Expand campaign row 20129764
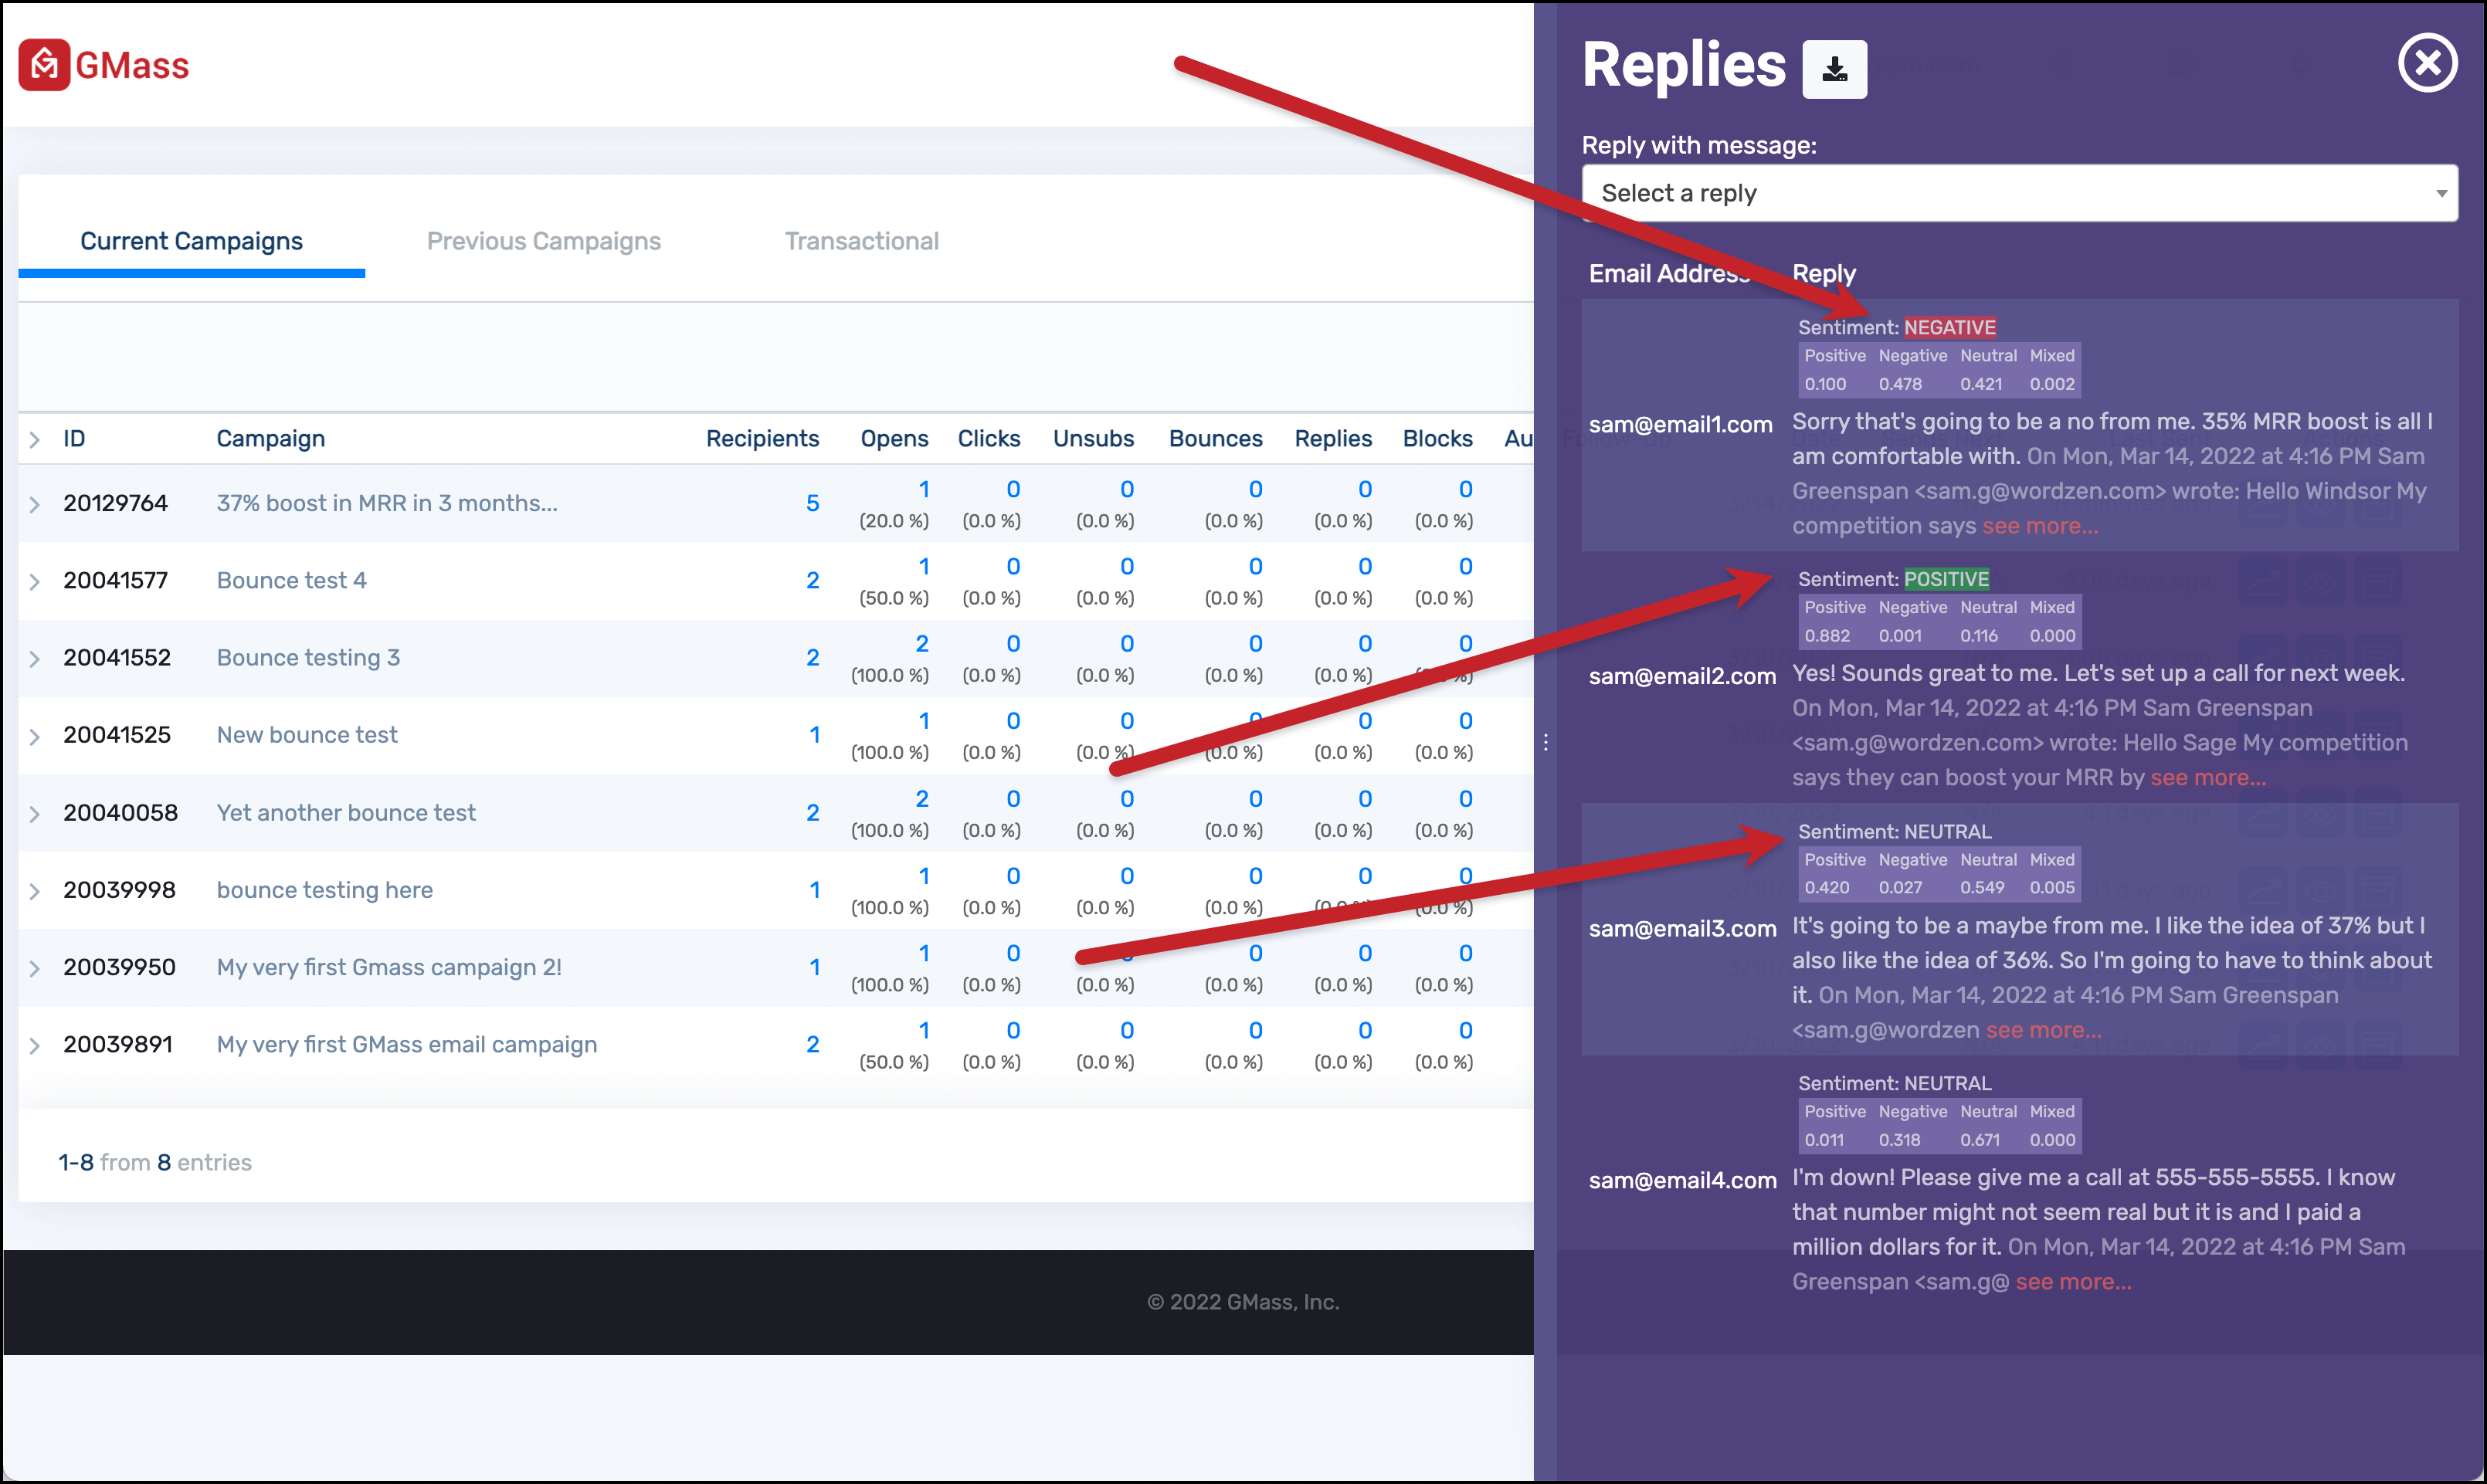 34,504
